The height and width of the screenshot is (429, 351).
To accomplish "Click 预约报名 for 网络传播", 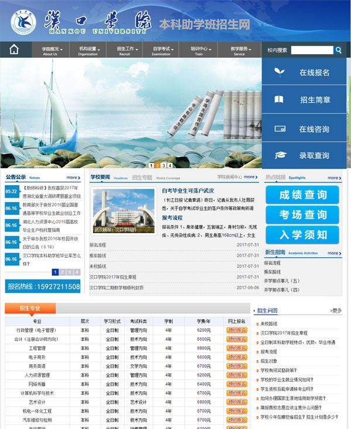I will coord(237,384).
